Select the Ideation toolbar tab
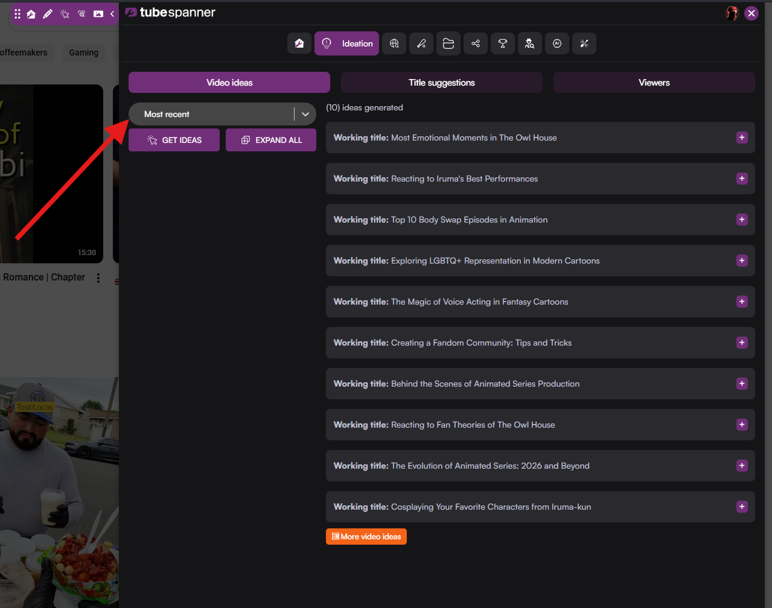 (346, 43)
